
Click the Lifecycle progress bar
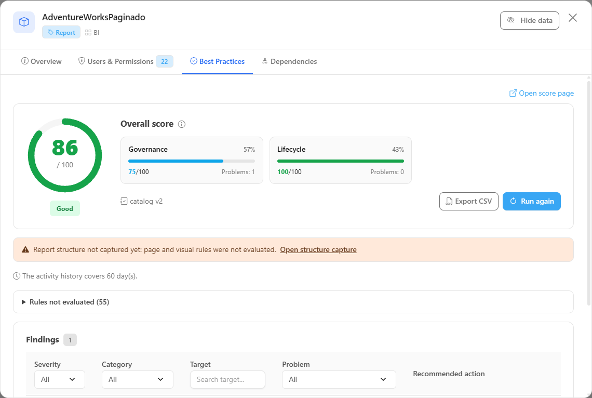tap(341, 161)
